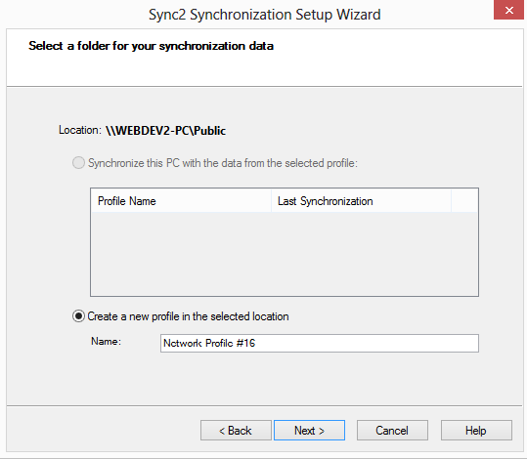Click the blank rightmost column header
Image resolution: width=527 pixels, height=459 pixels.
464,201
